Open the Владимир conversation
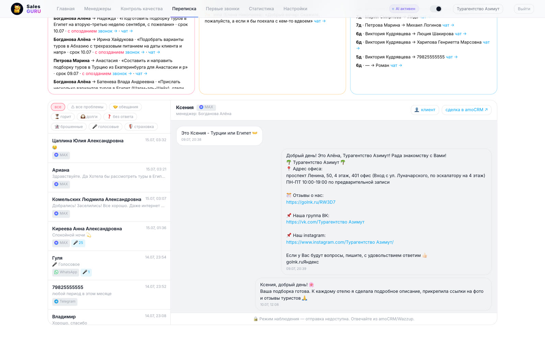Image resolution: width=545 pixels, height=341 pixels. click(109, 317)
